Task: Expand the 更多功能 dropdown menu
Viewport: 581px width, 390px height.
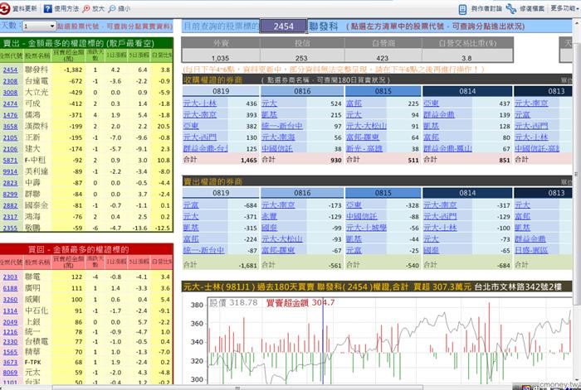Action: (x=564, y=7)
